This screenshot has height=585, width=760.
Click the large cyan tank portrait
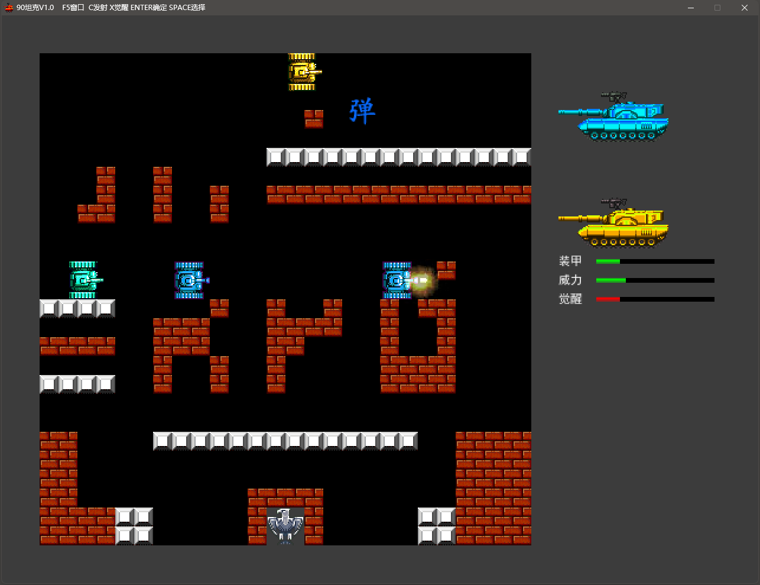(x=613, y=117)
